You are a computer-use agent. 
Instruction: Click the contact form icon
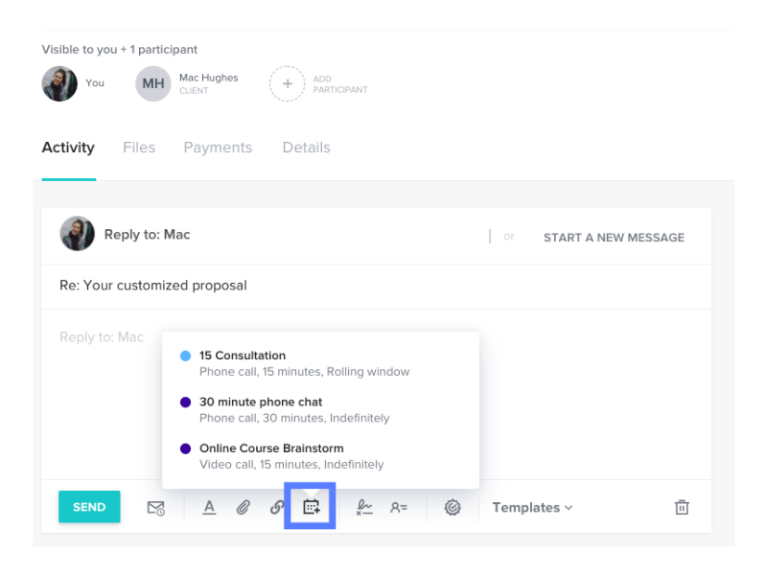coord(399,508)
